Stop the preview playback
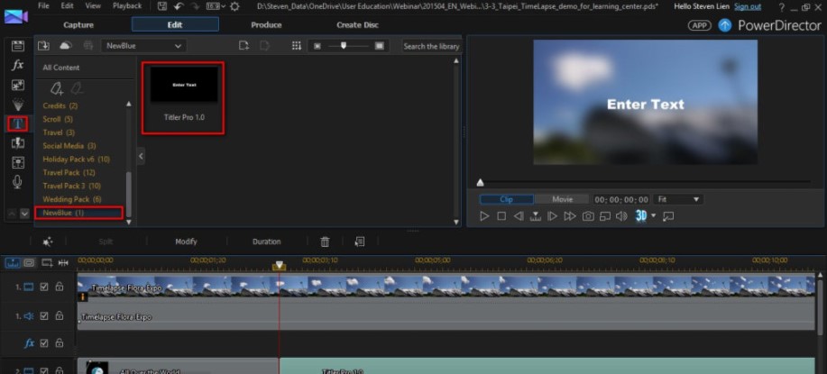This screenshot has width=827, height=374. click(x=501, y=216)
